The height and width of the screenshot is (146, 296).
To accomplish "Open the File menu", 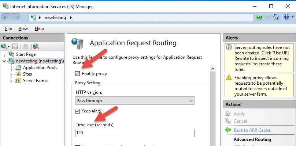I will tap(8, 28).
